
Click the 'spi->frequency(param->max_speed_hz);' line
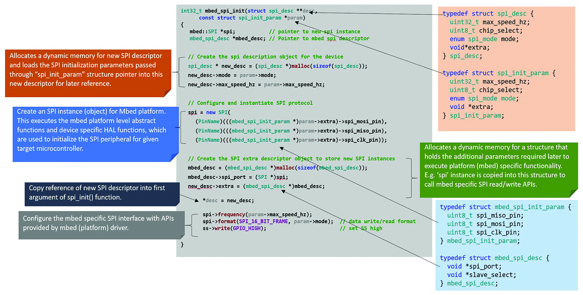(257, 215)
